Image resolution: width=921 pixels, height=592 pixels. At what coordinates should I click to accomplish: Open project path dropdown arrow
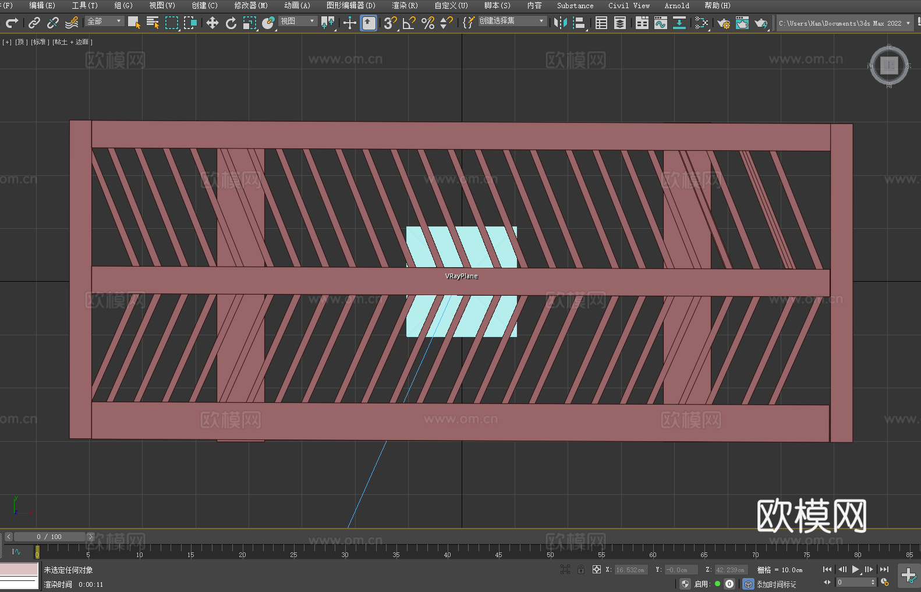pyautogui.click(x=908, y=23)
